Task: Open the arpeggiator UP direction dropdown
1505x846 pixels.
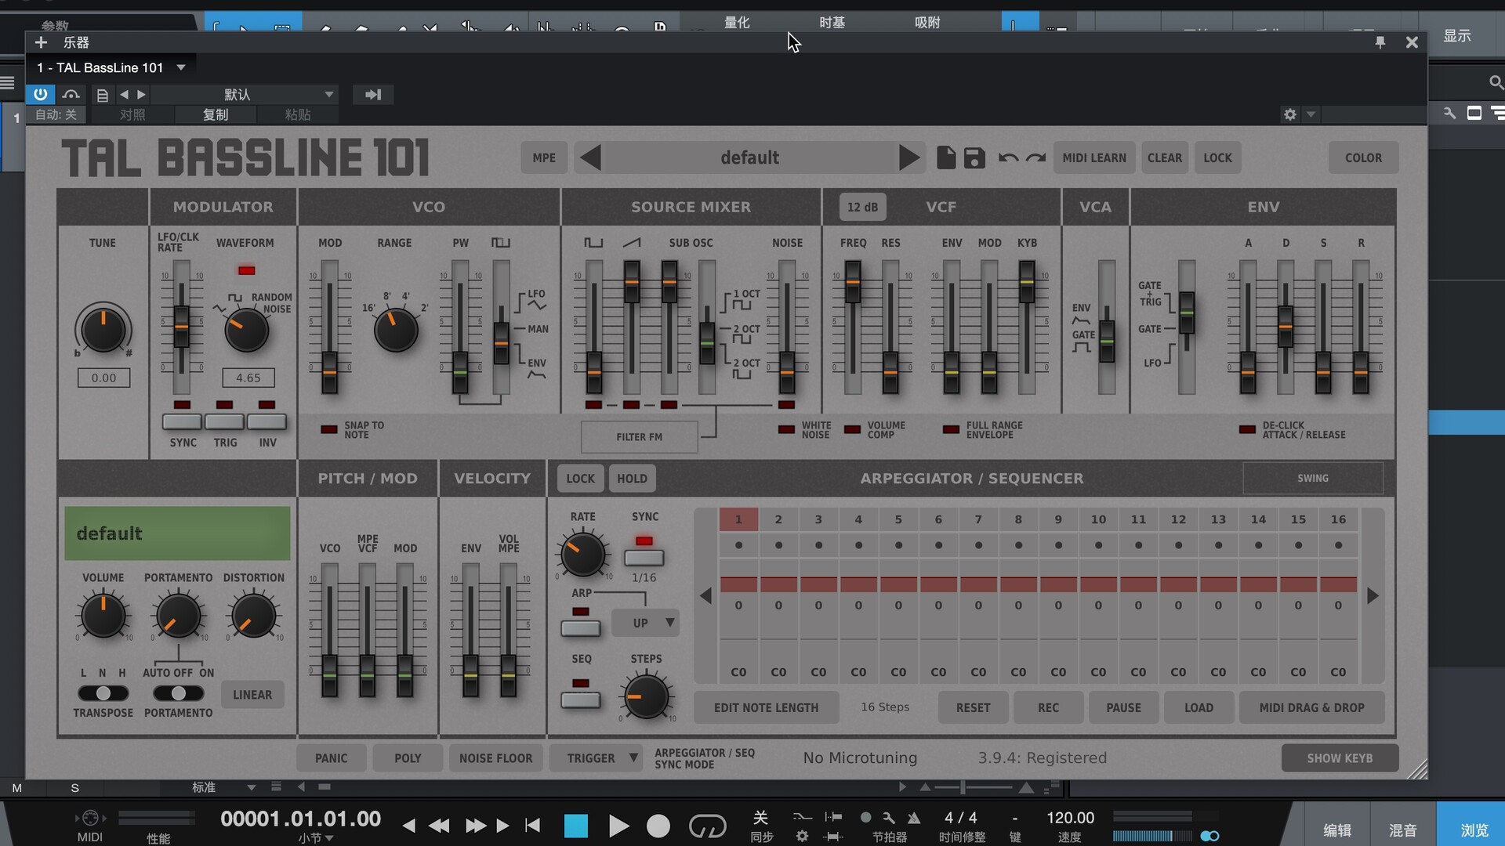Action: click(x=645, y=623)
